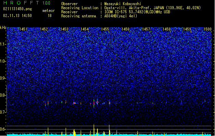The width and height of the screenshot is (215, 136).
Task: Click the 1459 time marker
Action: coord(187,29)
